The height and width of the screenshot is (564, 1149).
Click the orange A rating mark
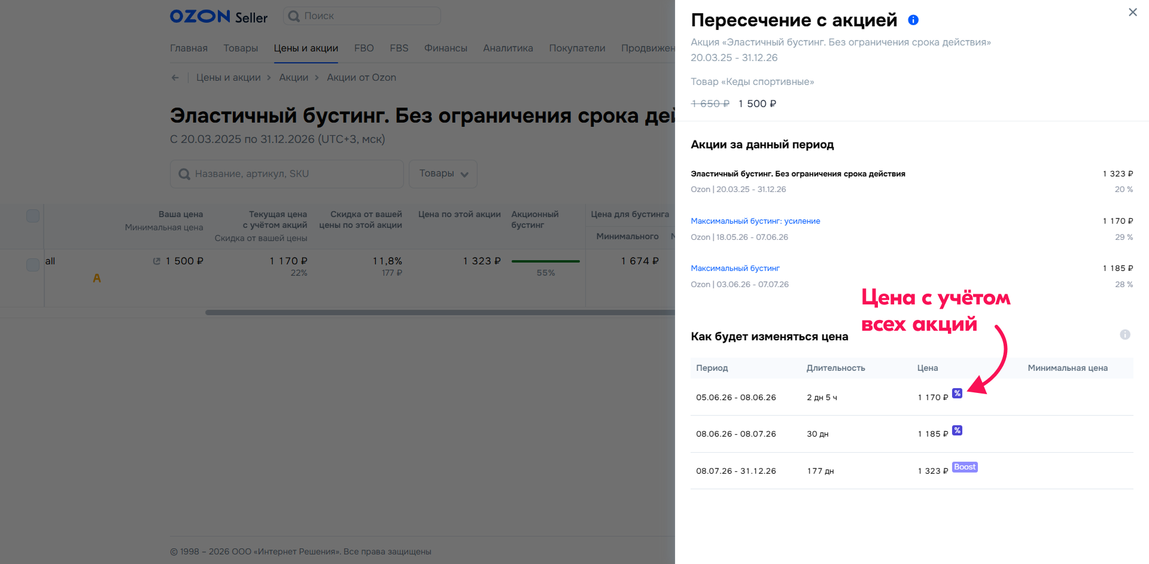click(x=97, y=278)
